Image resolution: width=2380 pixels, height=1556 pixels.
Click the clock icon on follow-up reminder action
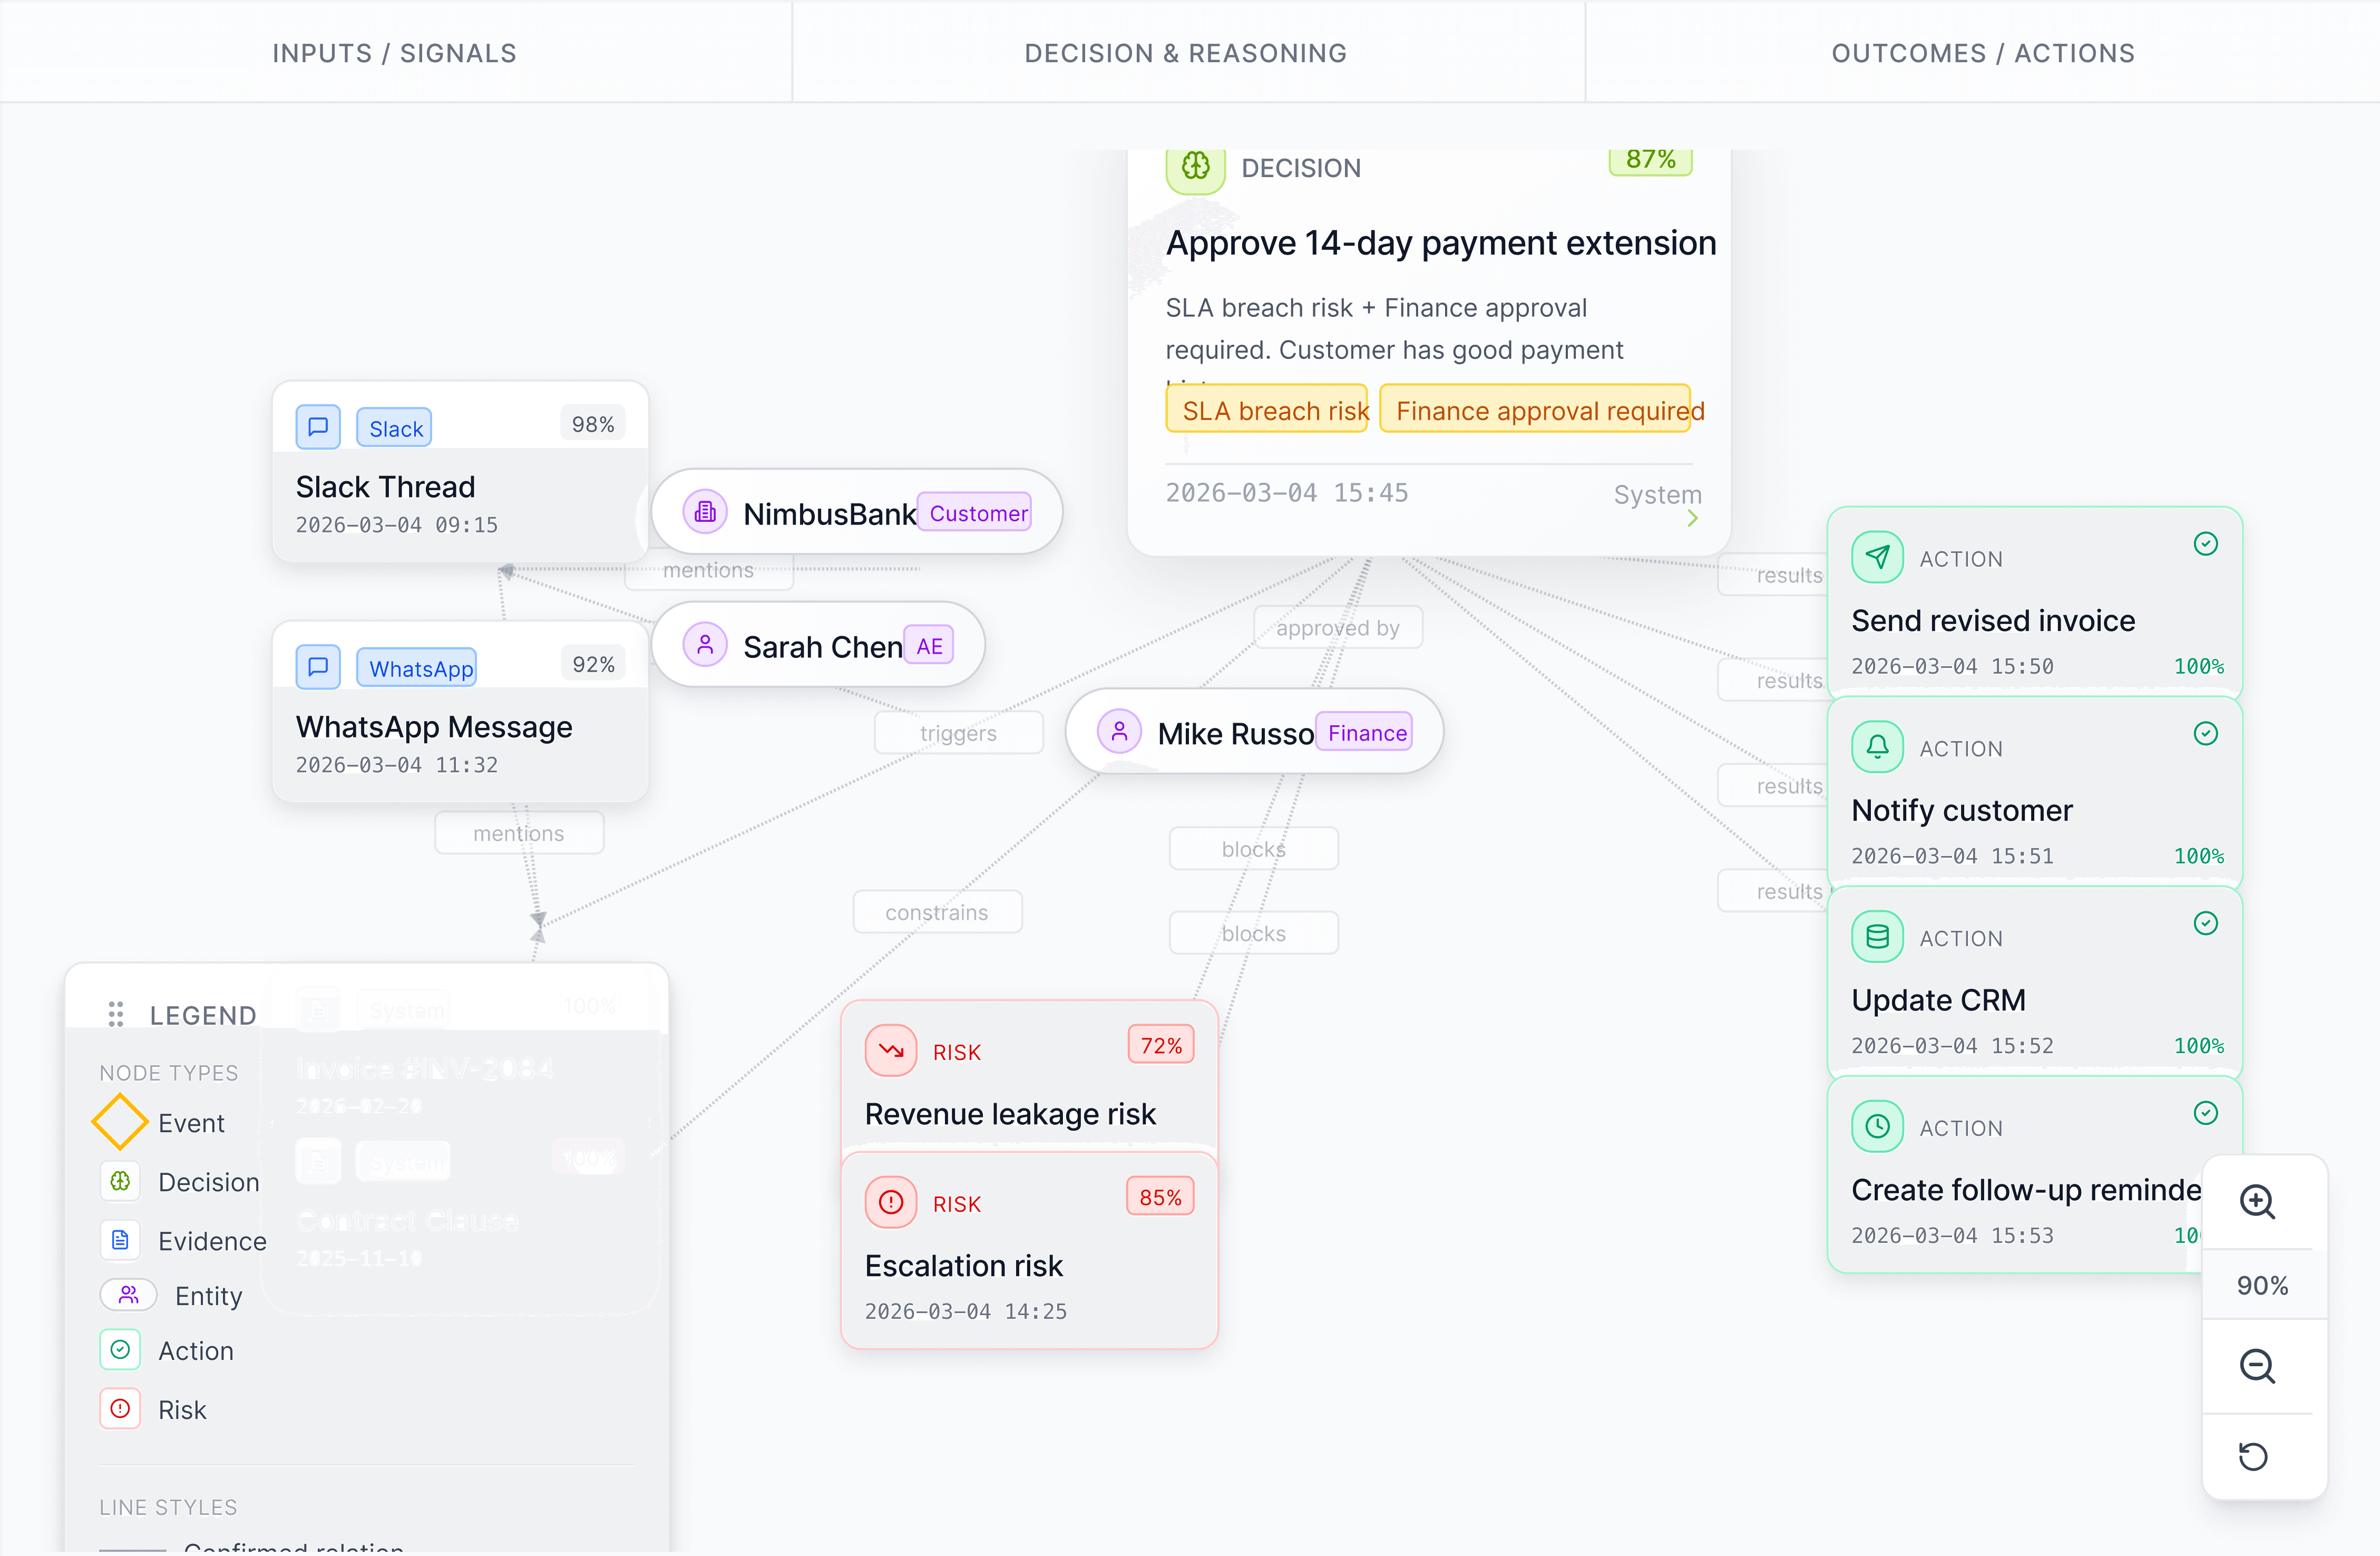[1877, 1127]
